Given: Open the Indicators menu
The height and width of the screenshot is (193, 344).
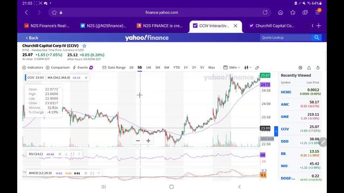Looking at the screenshot, I should click(33, 68).
